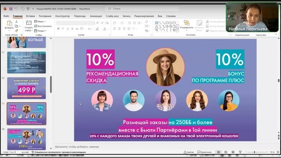Select slide 14 thumbnail

click(26, 139)
